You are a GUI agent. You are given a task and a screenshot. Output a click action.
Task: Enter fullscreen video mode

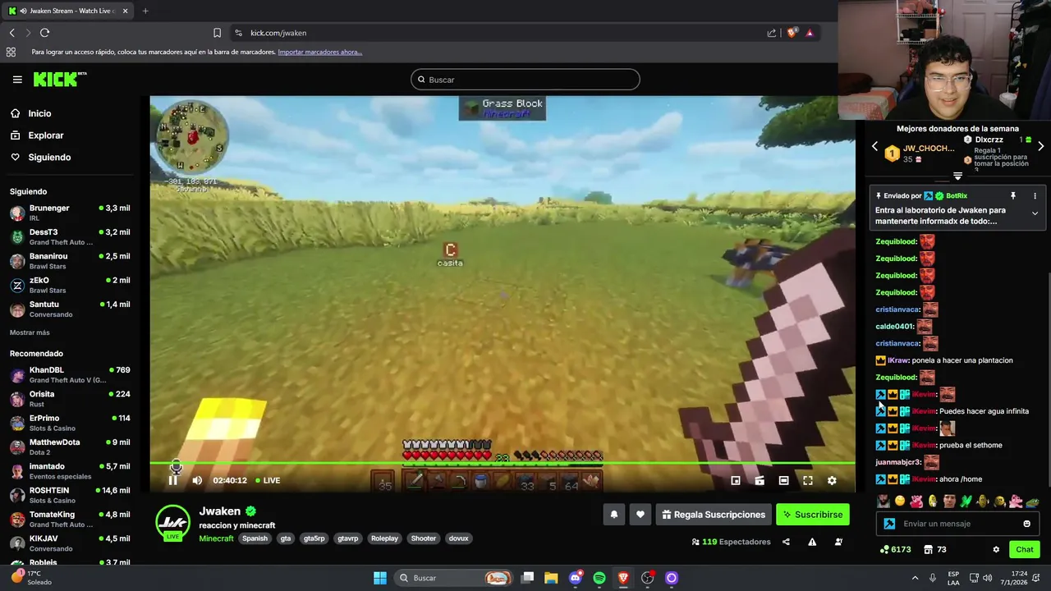click(x=808, y=480)
